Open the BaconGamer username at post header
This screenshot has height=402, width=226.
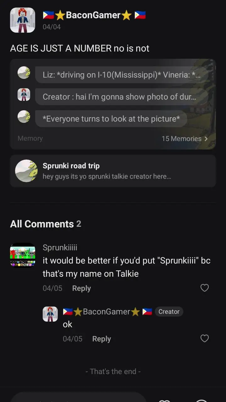coord(94,15)
